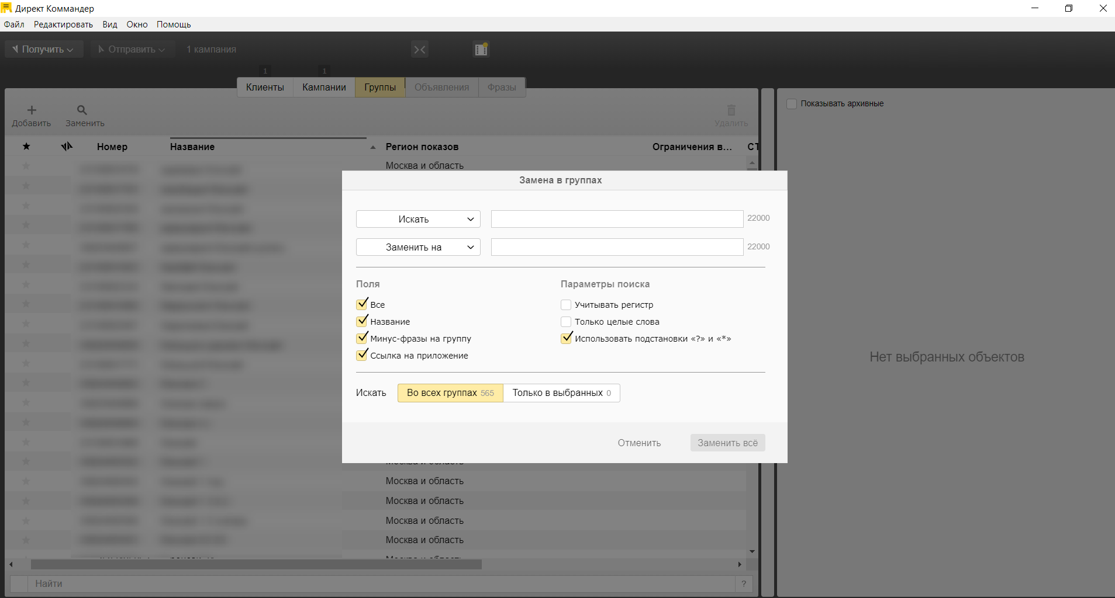Click the search text input field

point(617,219)
